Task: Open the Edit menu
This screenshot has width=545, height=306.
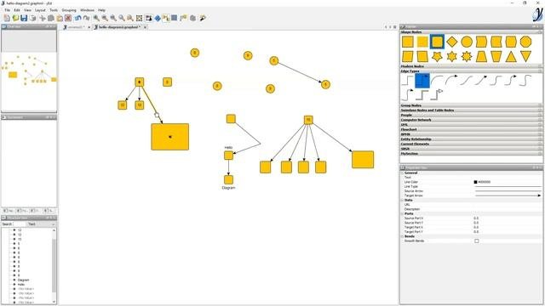Action: point(17,10)
